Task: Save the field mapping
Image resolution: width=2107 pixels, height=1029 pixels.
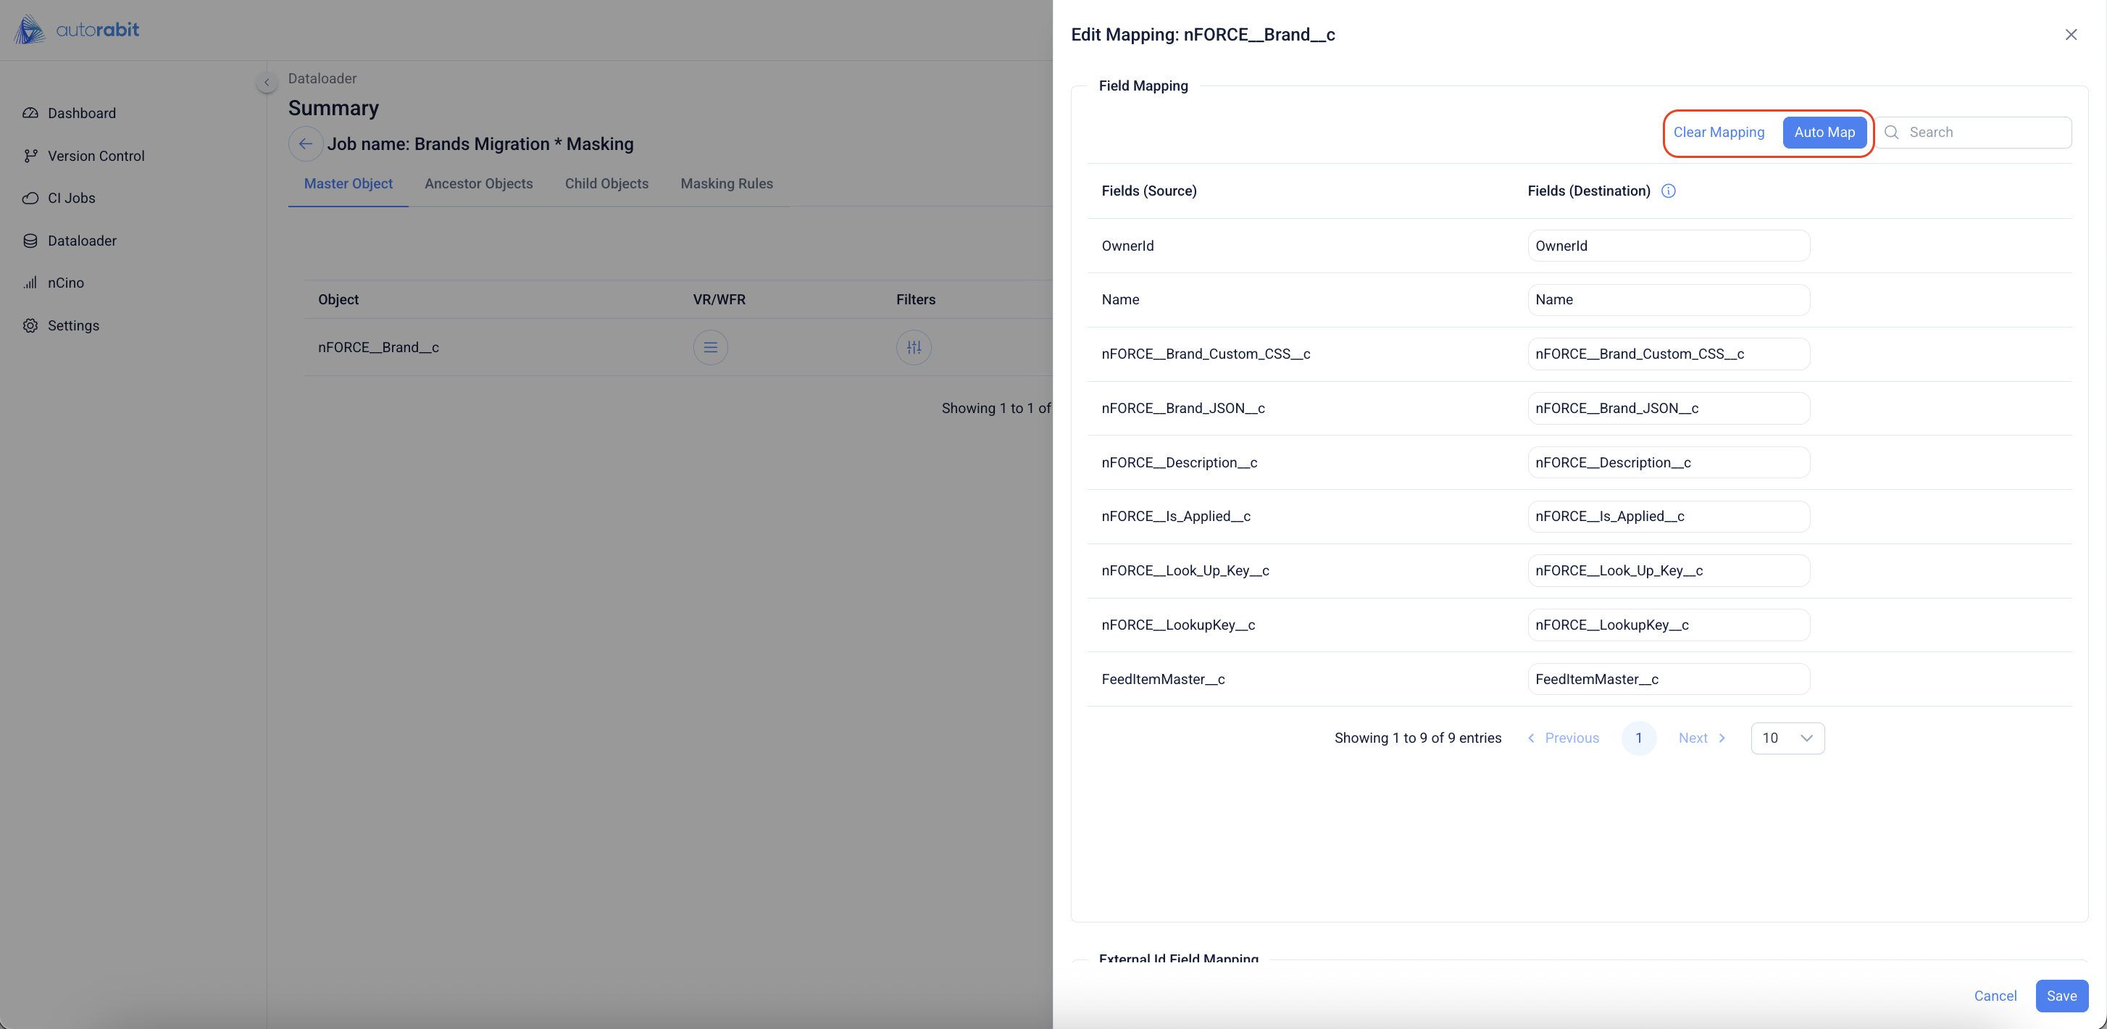Action: coord(2061,996)
